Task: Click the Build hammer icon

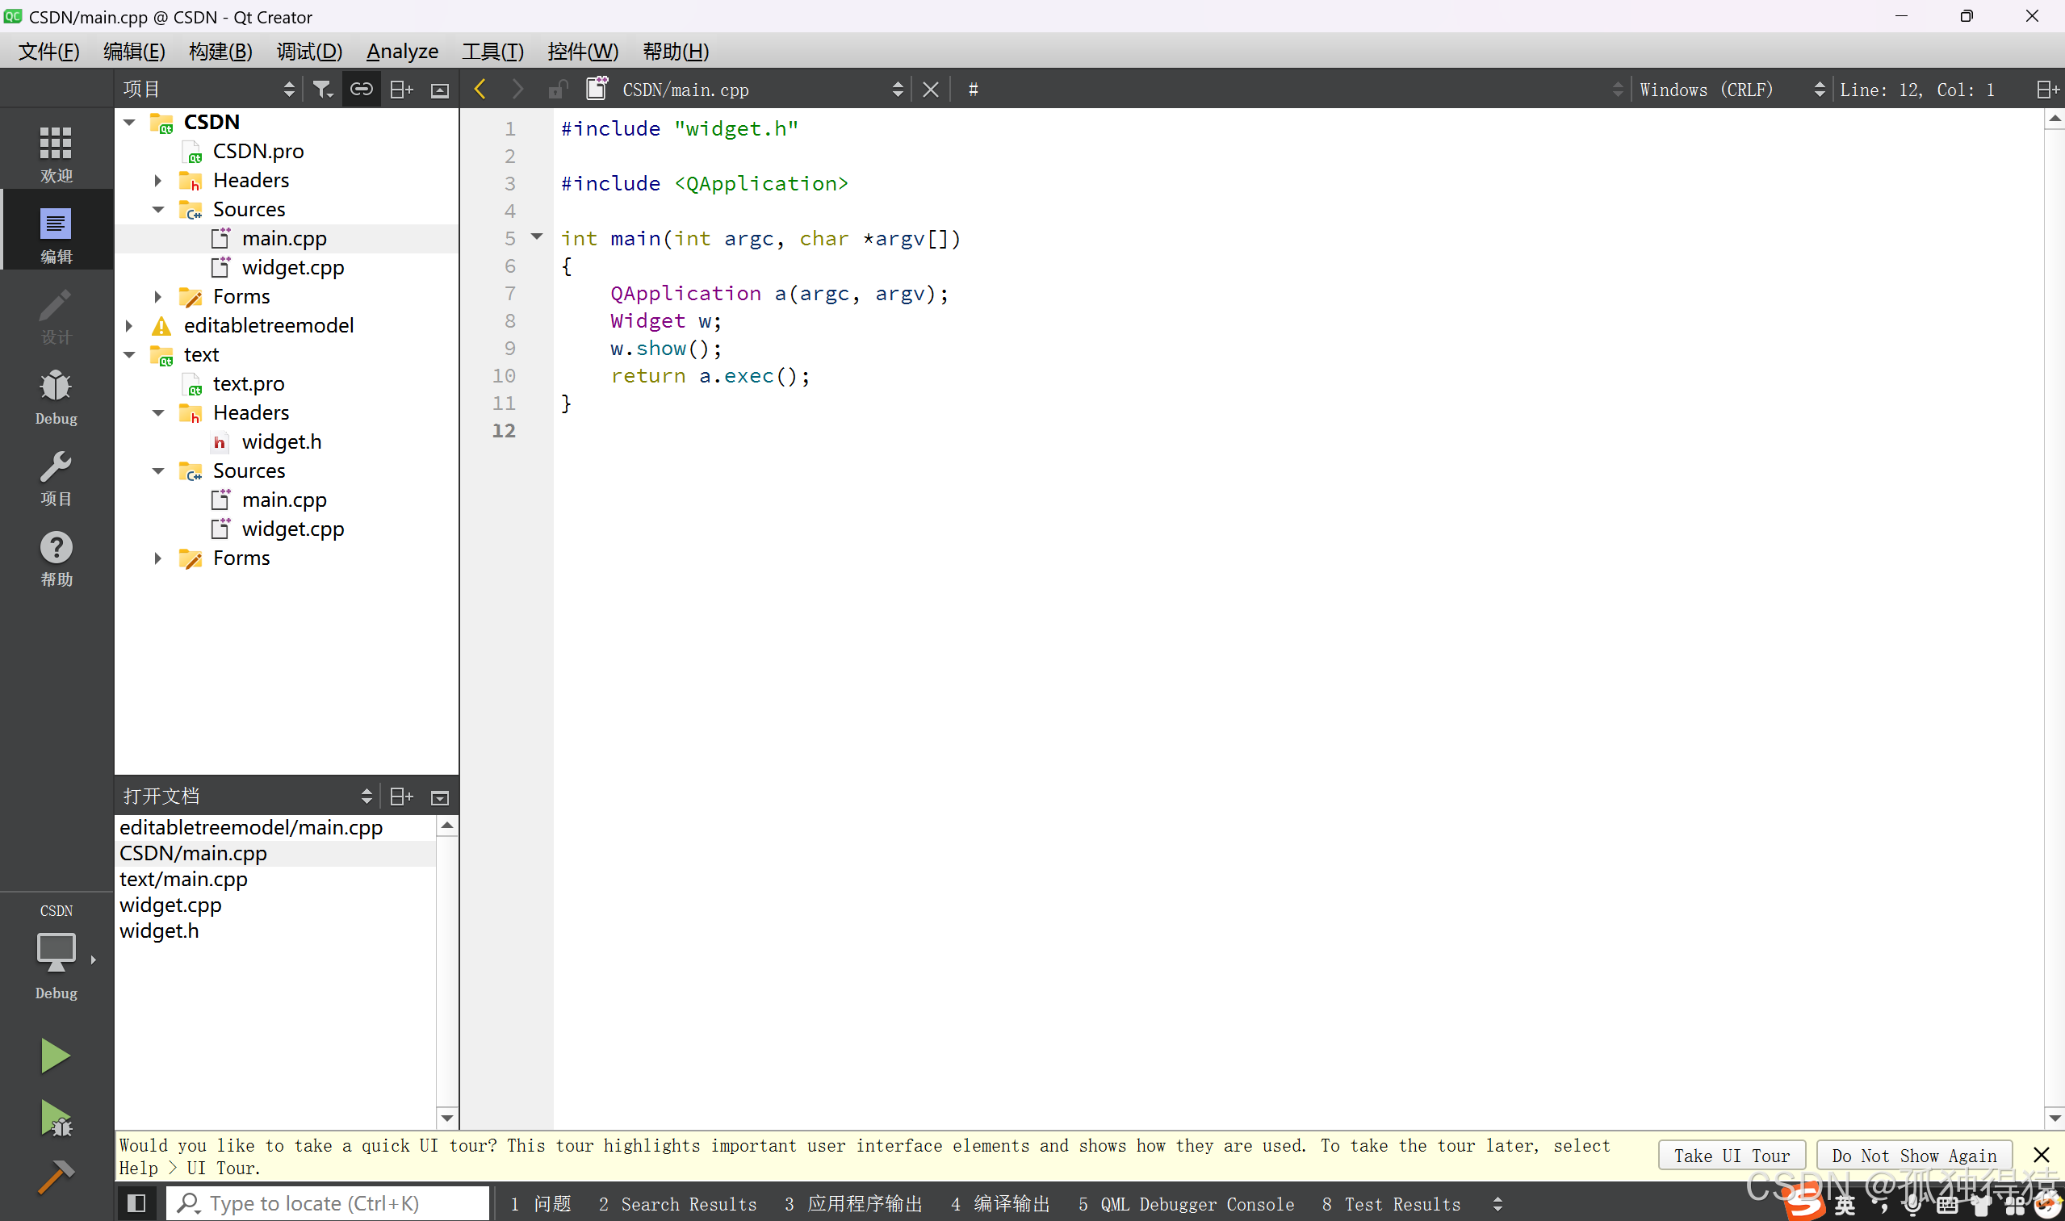Action: coord(55,1177)
